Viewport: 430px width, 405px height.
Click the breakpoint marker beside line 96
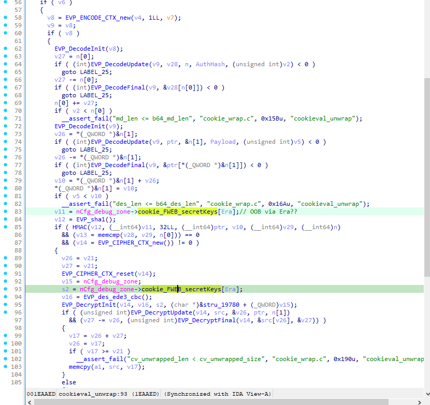coord(5,312)
